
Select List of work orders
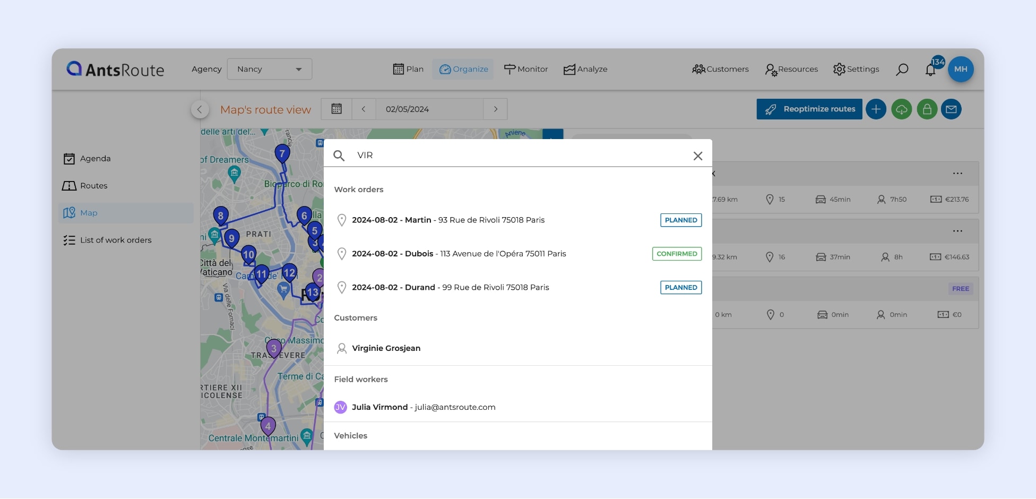pyautogui.click(x=115, y=240)
